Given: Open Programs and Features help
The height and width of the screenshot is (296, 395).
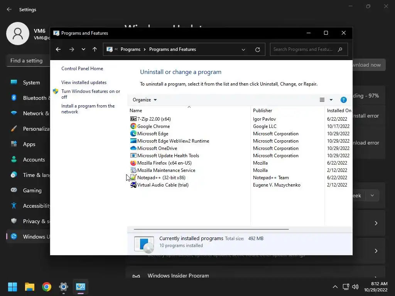Looking at the screenshot, I should (x=343, y=100).
